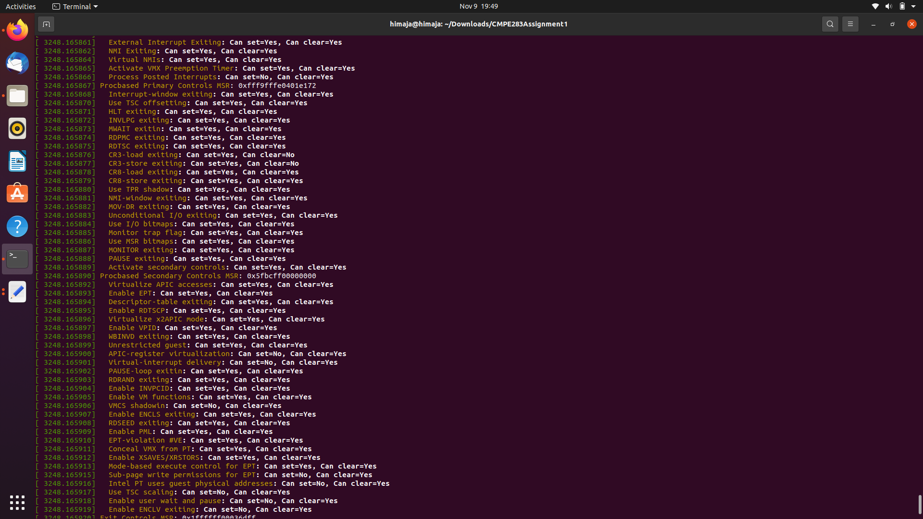The image size is (923, 519).
Task: Click 'Virtual-interrupt delivery' text
Action: [x=164, y=362]
